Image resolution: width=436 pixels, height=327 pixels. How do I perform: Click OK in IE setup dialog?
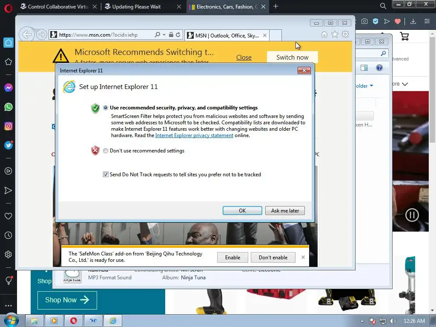coord(242,210)
